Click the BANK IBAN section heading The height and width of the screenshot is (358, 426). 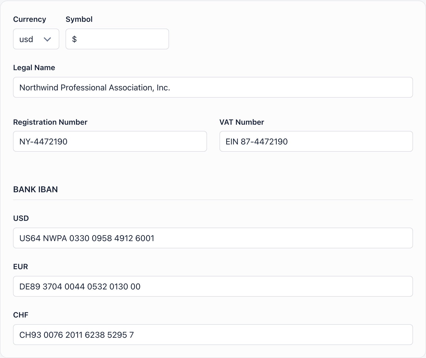tap(35, 189)
